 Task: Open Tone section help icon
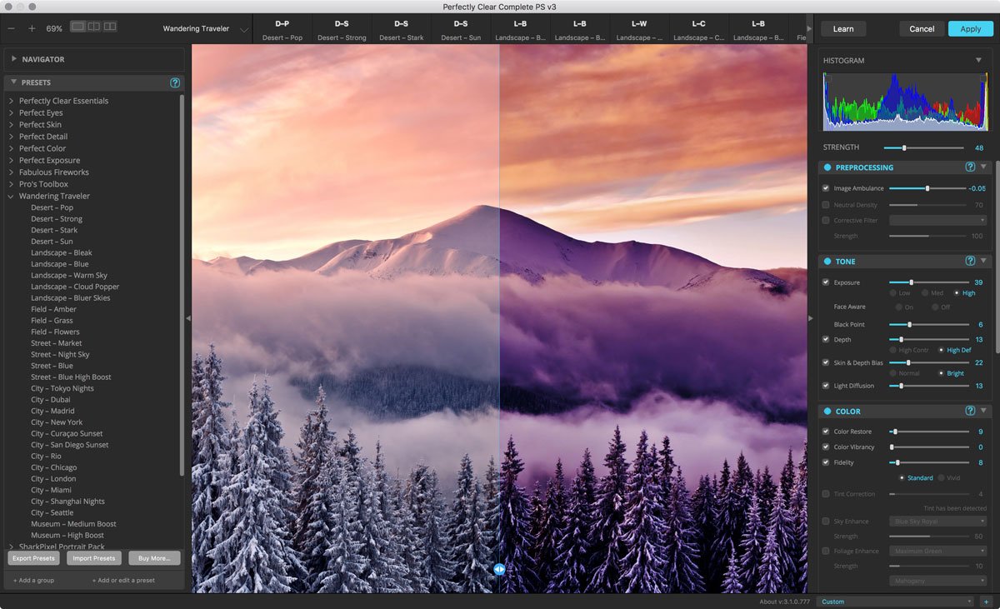pos(970,262)
